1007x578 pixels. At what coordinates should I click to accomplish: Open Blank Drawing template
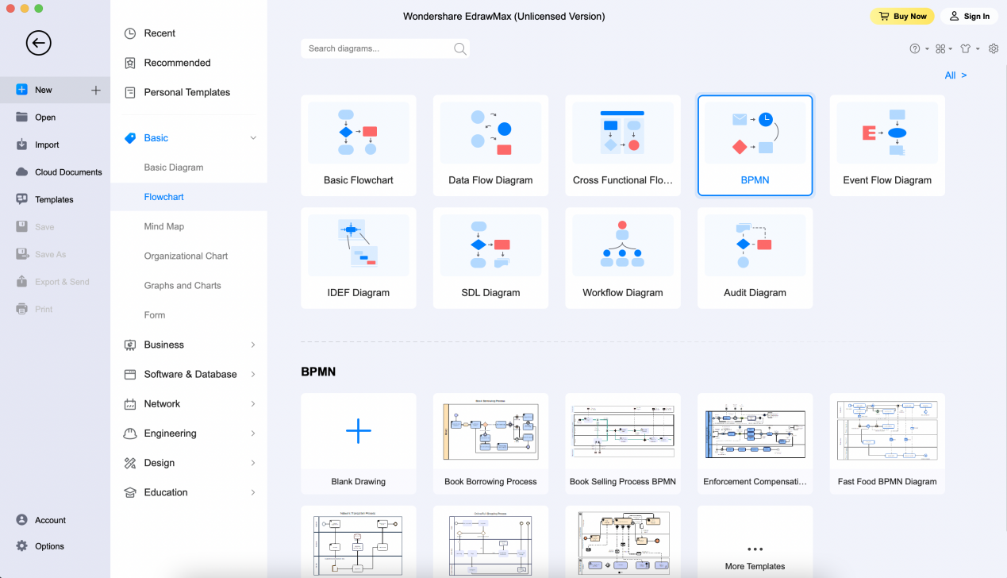(x=359, y=444)
